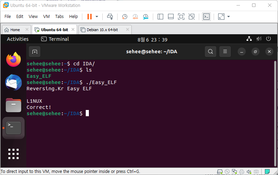Open the power options dropdown arrow
The height and width of the screenshot is (175, 278).
tap(97, 17)
